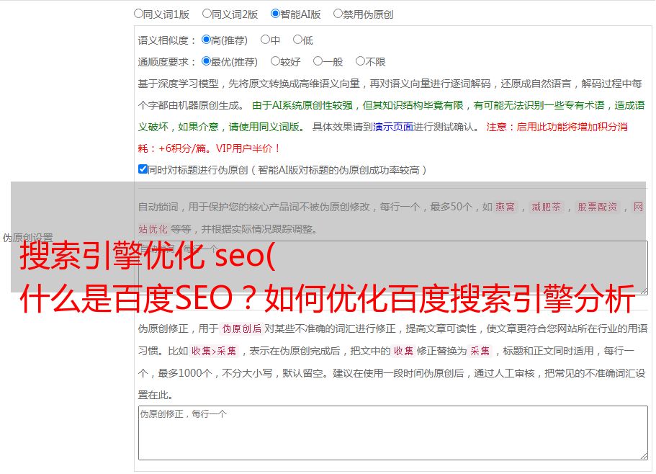Select the 同义词2版 radio option
Viewport: 656px width, 474px height.
207,14
